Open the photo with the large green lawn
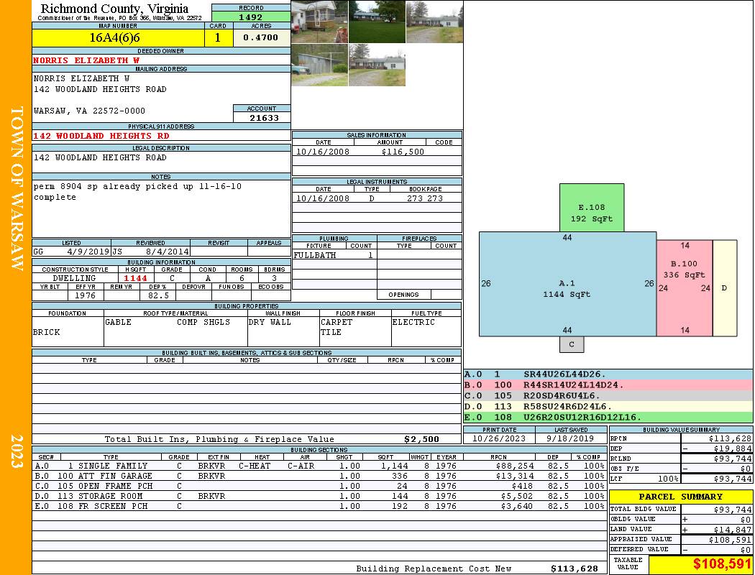The height and width of the screenshot is (575, 755). pos(377,22)
